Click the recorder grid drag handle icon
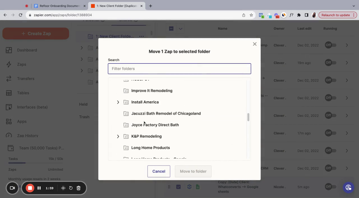Screen dimensions: 359x198 pyautogui.click(x=63, y=188)
